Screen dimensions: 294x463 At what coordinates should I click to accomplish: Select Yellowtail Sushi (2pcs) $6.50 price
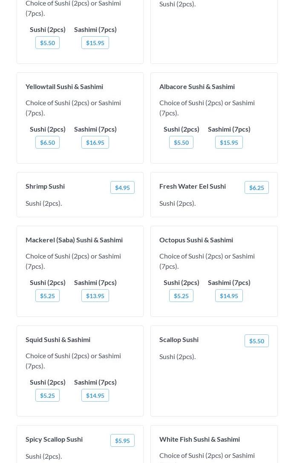coord(47,142)
